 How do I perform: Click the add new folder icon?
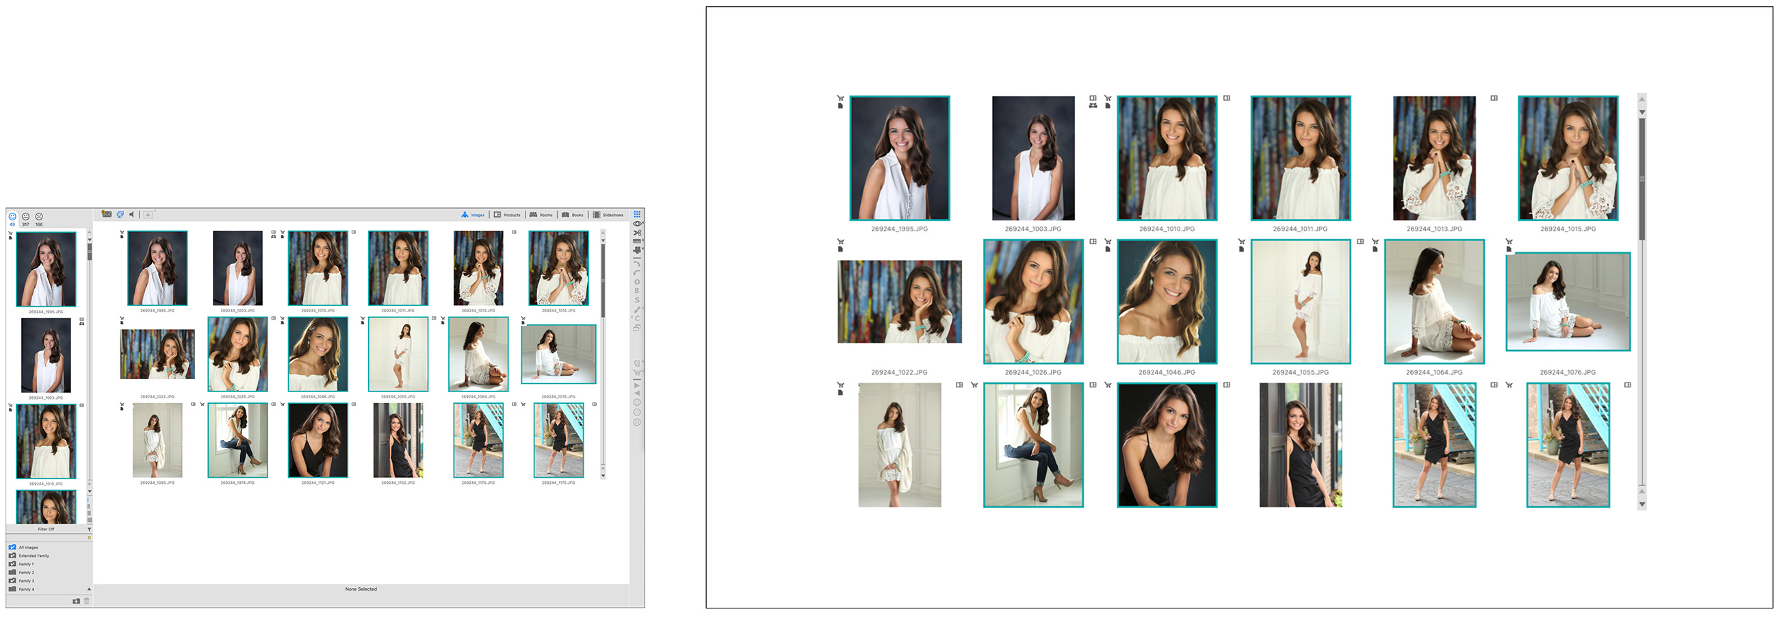tap(76, 602)
